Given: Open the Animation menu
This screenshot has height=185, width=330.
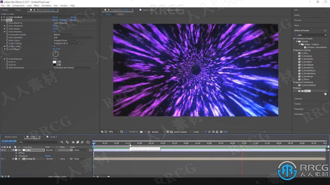Looking at the screenshot, I should coord(46,5).
